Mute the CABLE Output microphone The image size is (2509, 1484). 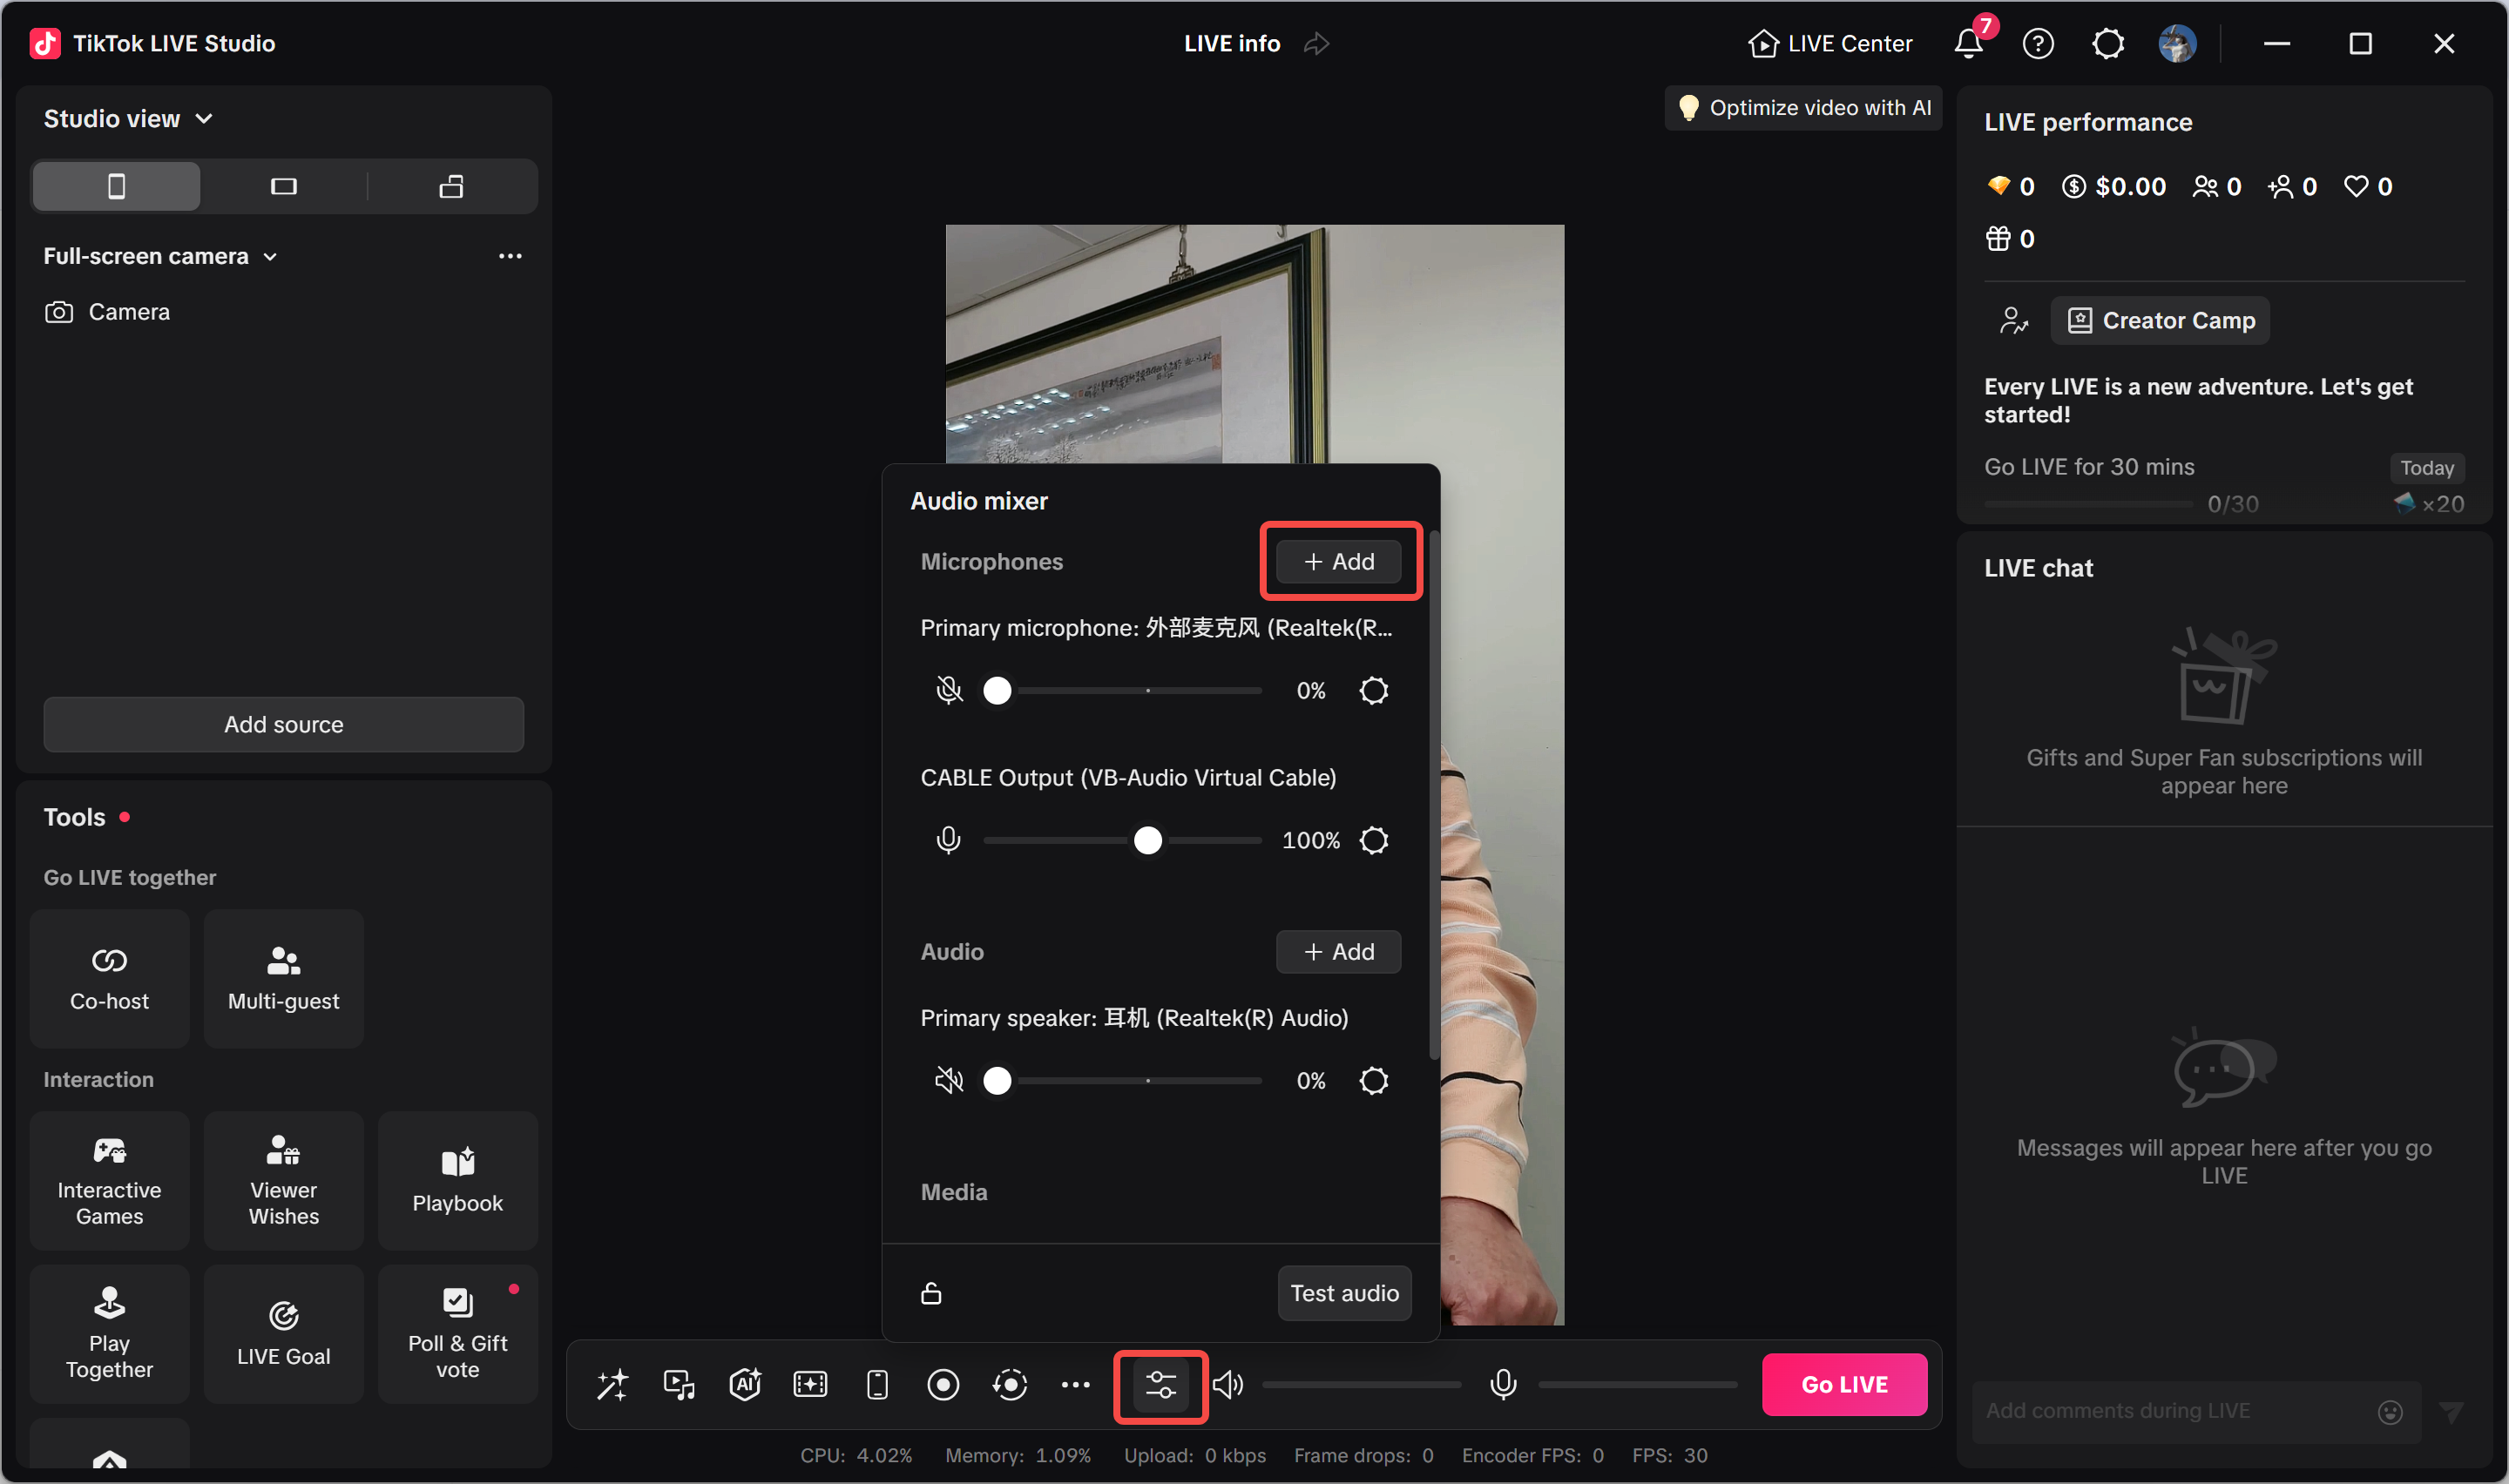(949, 840)
